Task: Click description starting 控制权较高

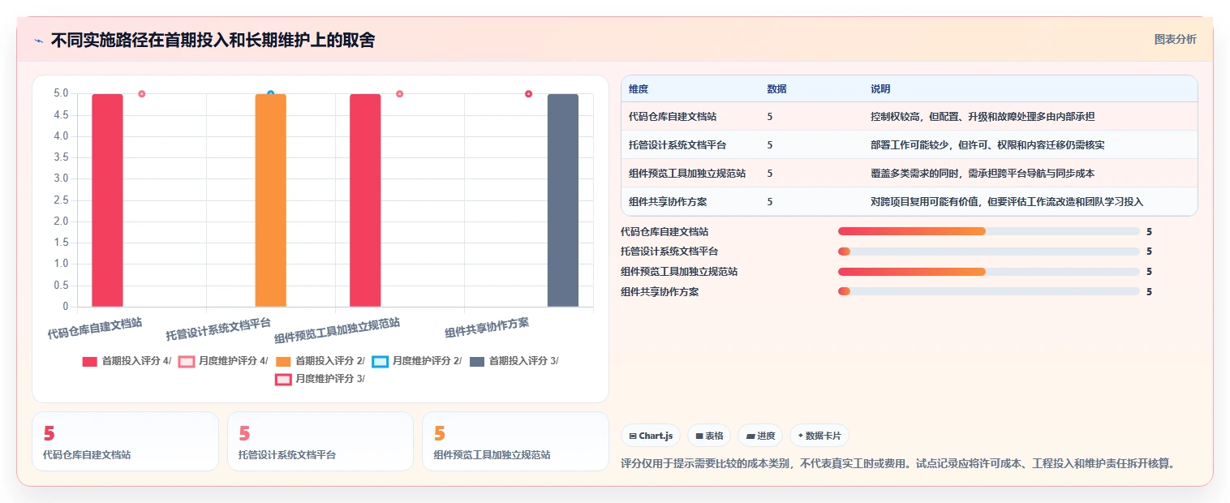Action: point(983,117)
